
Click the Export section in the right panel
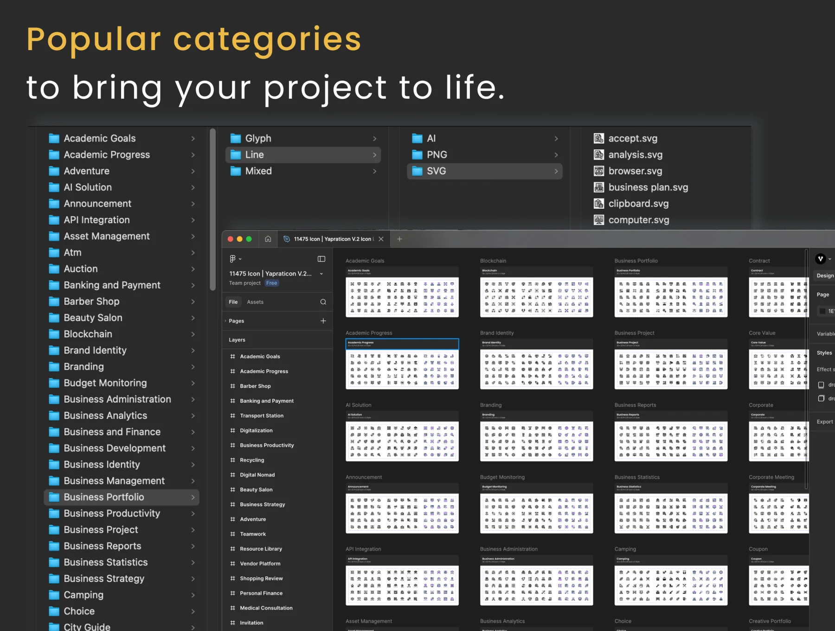coord(824,422)
